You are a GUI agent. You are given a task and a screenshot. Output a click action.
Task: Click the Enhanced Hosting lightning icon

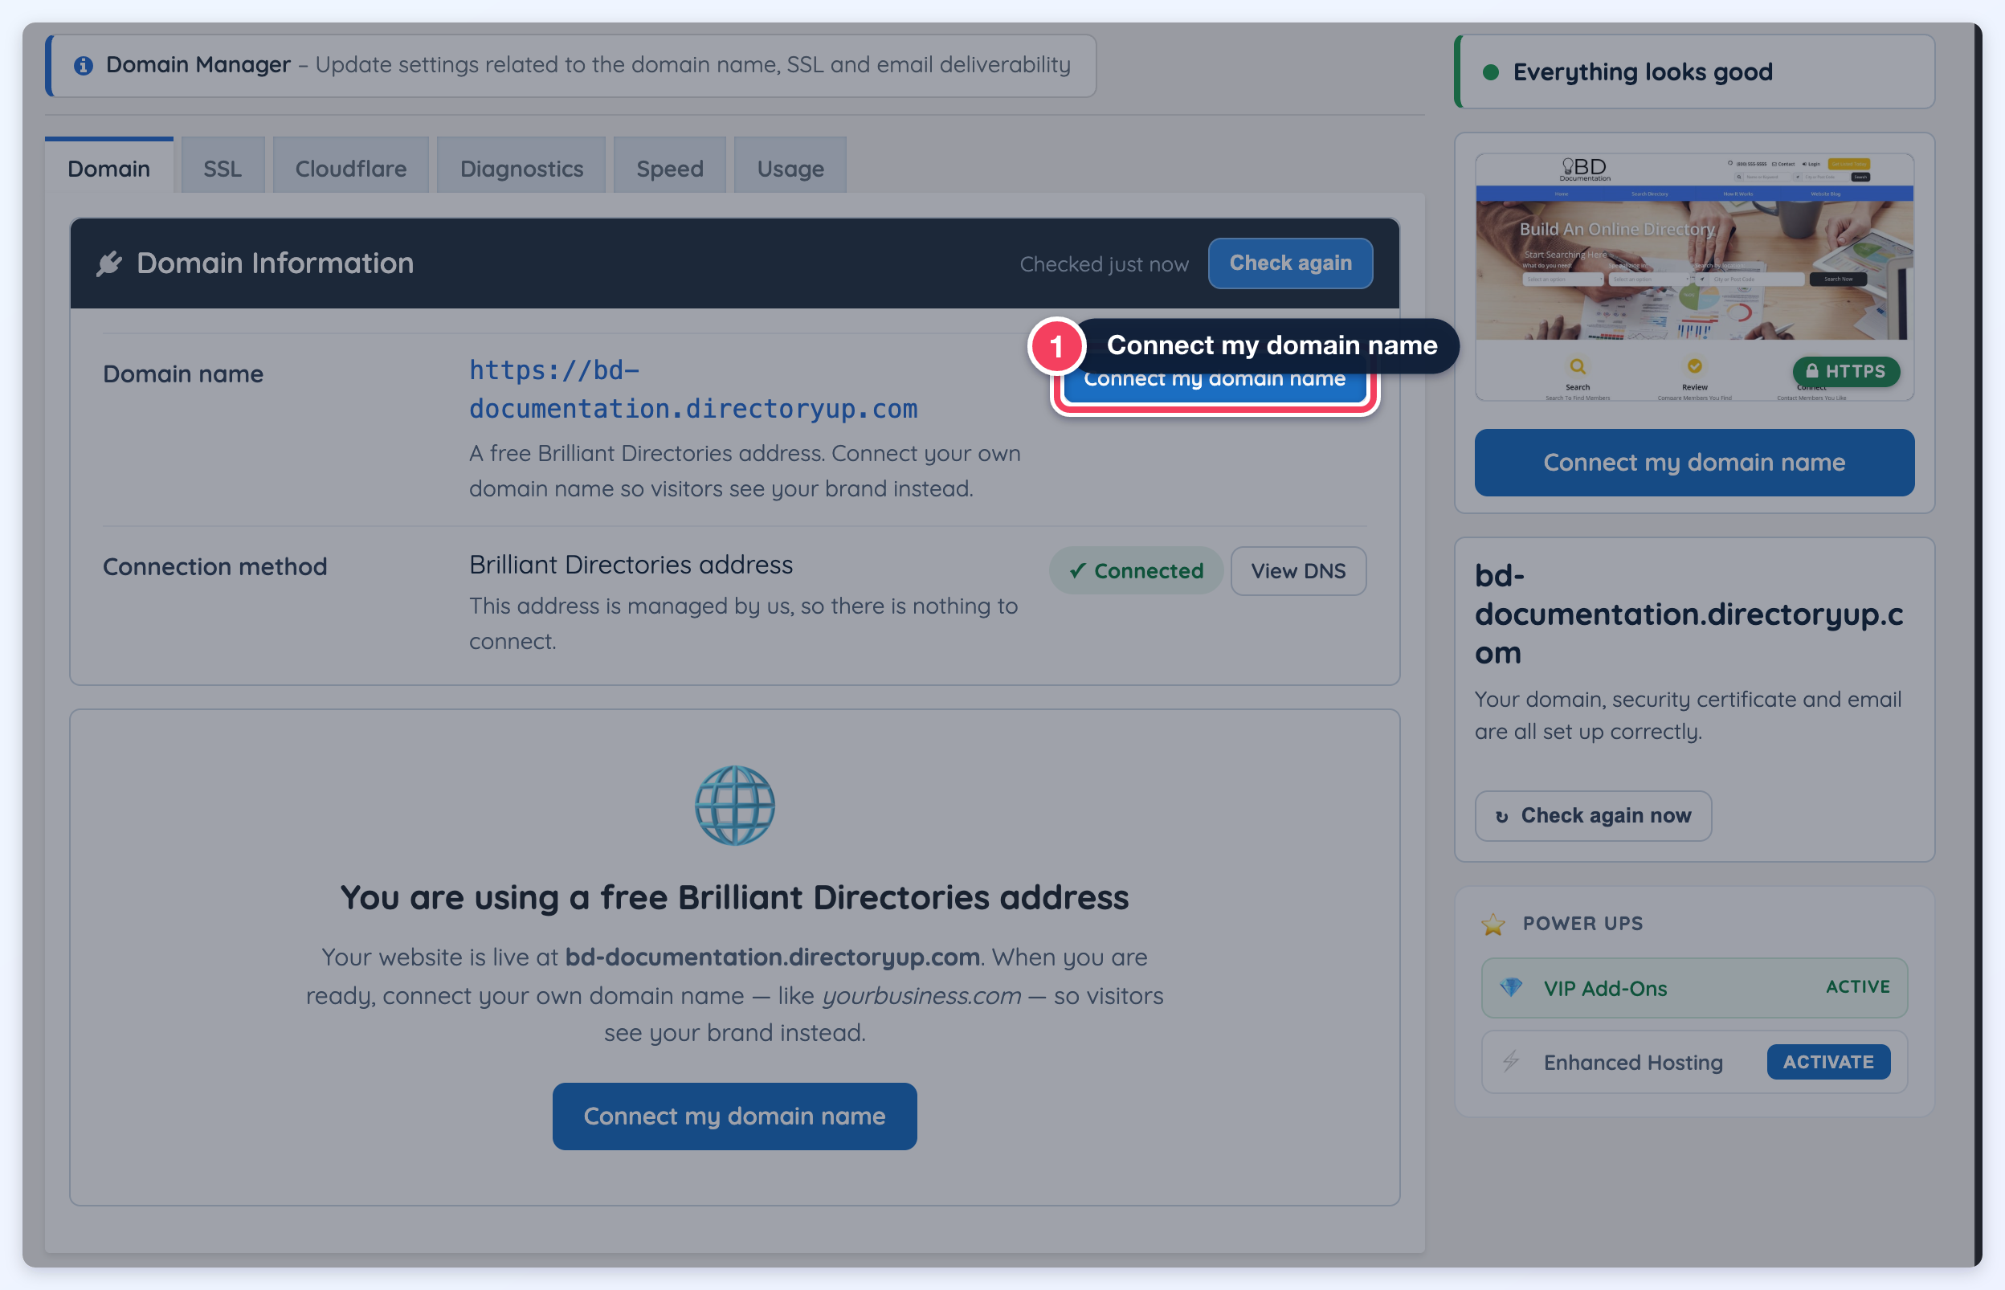point(1510,1061)
